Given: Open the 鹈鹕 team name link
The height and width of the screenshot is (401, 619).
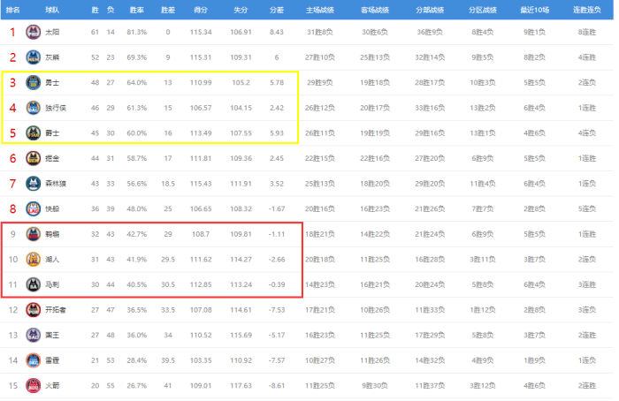Looking at the screenshot, I should 52,234.
